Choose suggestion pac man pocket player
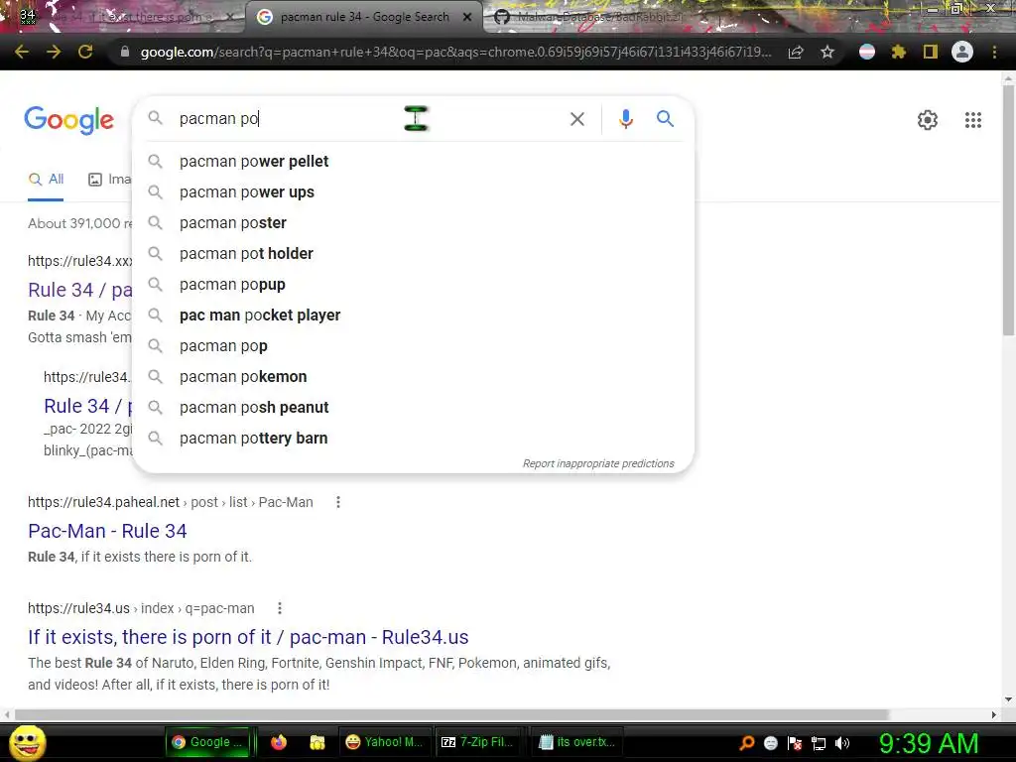 pyautogui.click(x=413, y=315)
